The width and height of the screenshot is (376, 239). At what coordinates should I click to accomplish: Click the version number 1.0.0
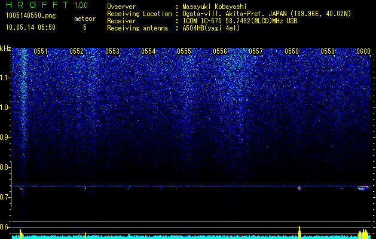[81, 5]
